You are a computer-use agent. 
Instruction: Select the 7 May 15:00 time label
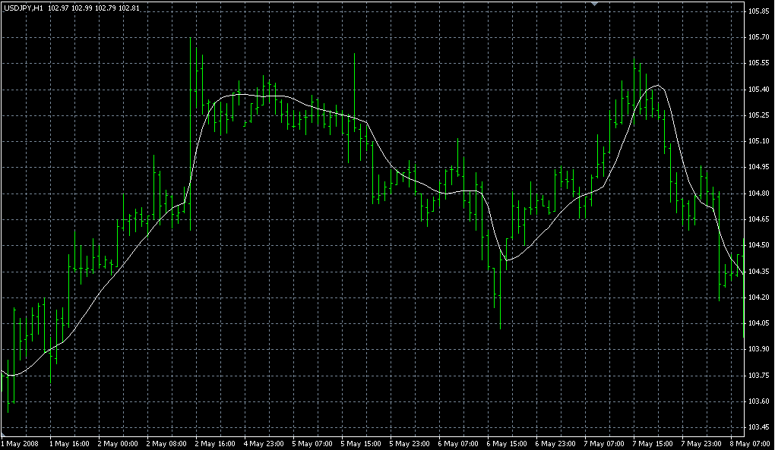656,443
